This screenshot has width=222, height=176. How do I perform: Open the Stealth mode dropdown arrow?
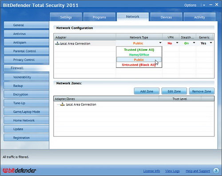(194, 43)
